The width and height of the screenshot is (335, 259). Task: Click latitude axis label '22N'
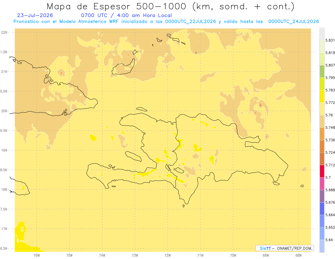(x=4, y=32)
